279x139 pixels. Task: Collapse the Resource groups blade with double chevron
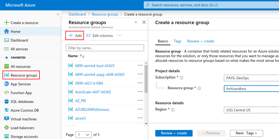tap(136, 22)
